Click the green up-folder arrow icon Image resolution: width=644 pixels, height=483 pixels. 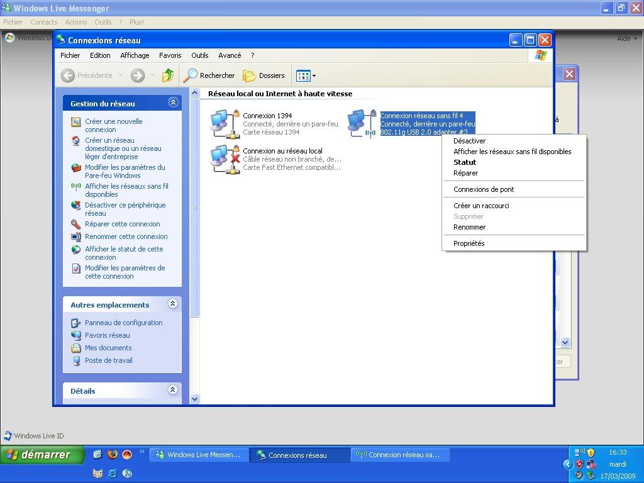click(x=168, y=75)
